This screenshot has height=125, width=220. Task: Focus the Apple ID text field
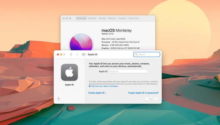pos(128,71)
